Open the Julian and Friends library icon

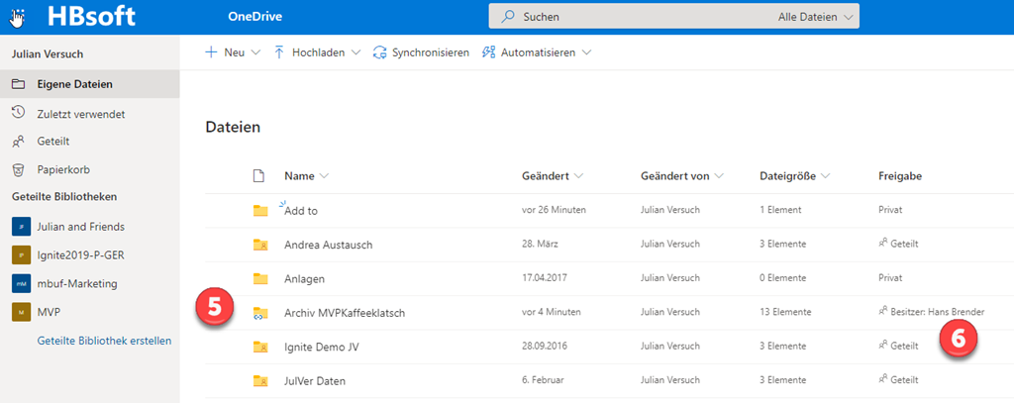pyautogui.click(x=21, y=227)
